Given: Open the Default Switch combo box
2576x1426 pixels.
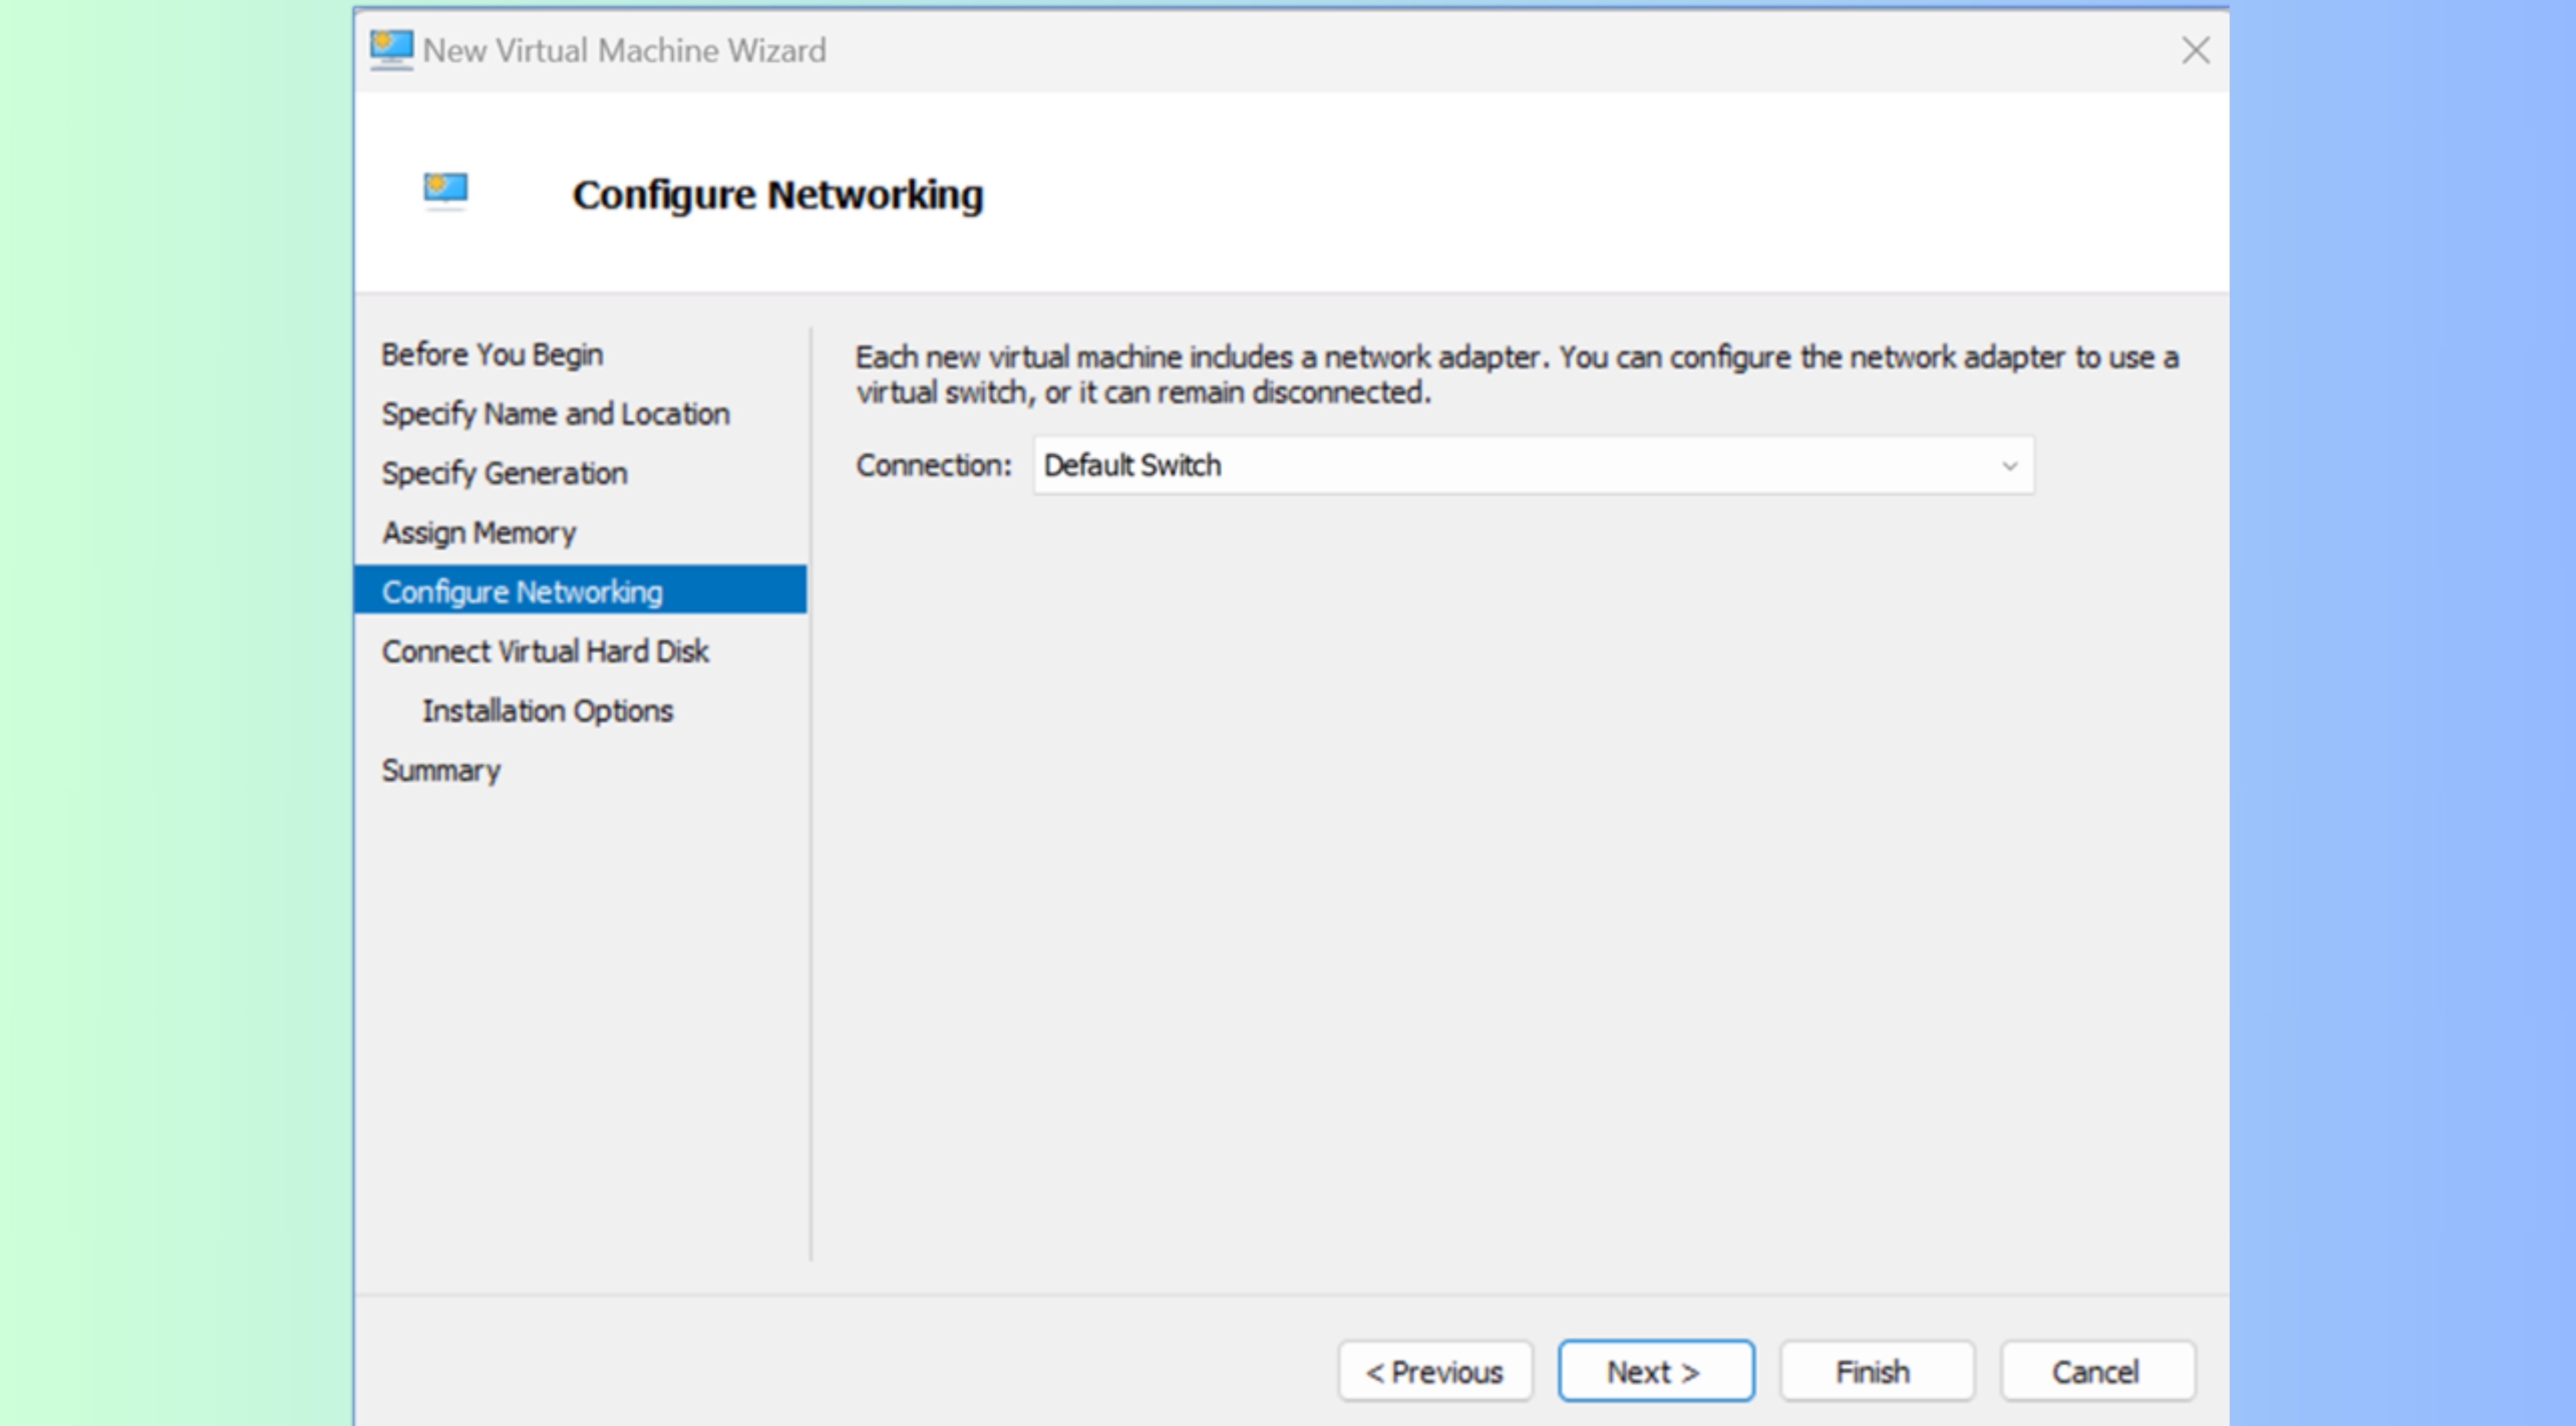Looking at the screenshot, I should point(1533,466).
